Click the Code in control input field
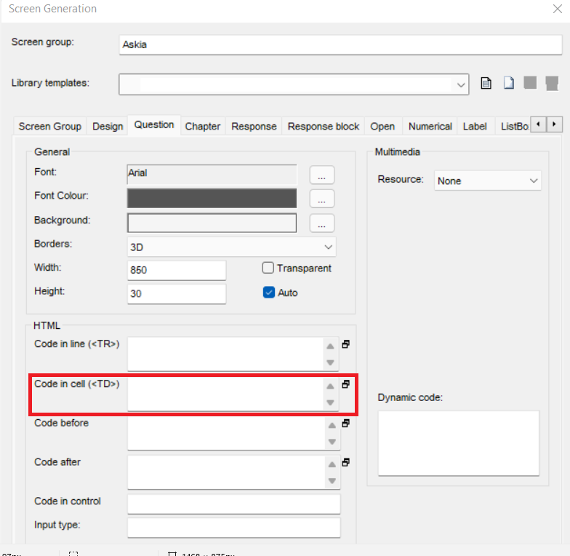570x556 pixels. (x=234, y=504)
